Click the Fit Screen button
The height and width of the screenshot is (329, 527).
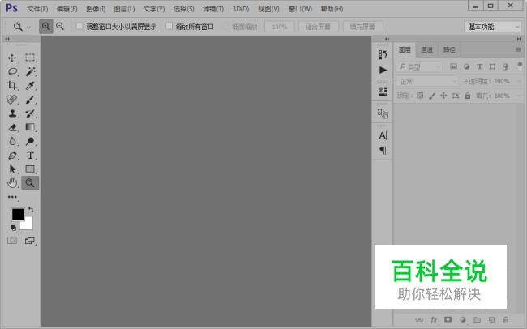point(318,27)
